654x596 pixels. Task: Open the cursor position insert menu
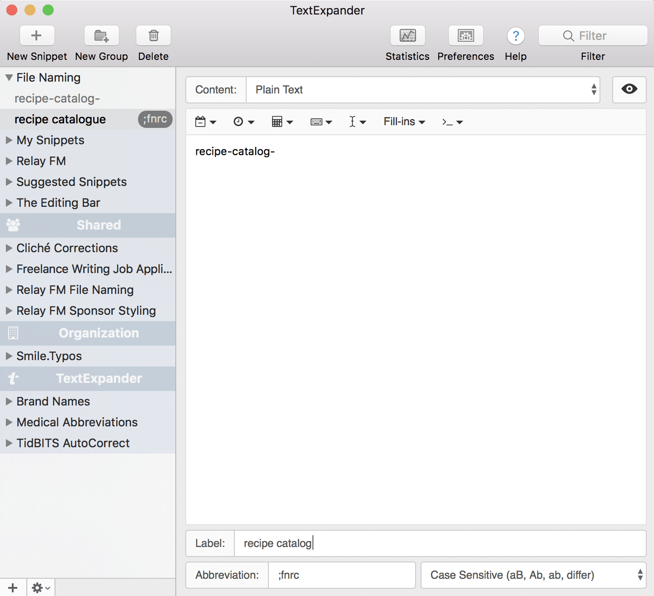tap(357, 122)
